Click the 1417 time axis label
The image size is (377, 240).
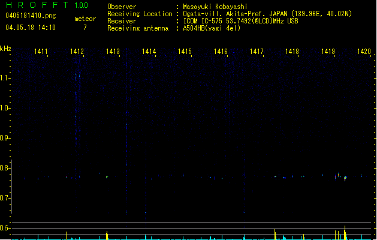tap(257, 51)
